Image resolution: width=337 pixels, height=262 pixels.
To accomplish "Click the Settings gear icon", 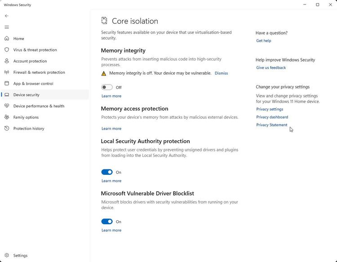I will [7, 255].
